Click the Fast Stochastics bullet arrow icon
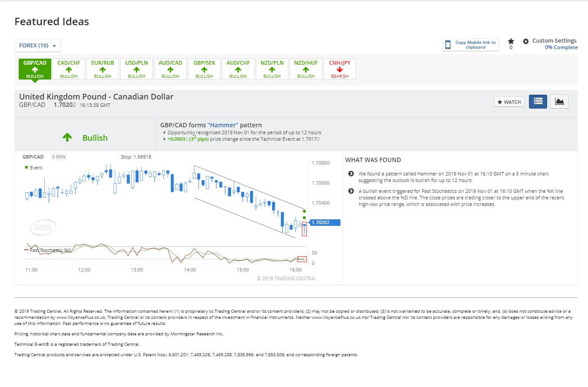 click(351, 191)
